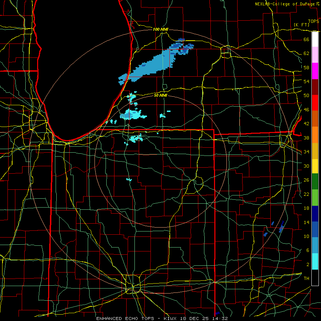Click the legend value 30
Viewport: 321px width, 321px height.
pyautogui.click(x=306, y=166)
